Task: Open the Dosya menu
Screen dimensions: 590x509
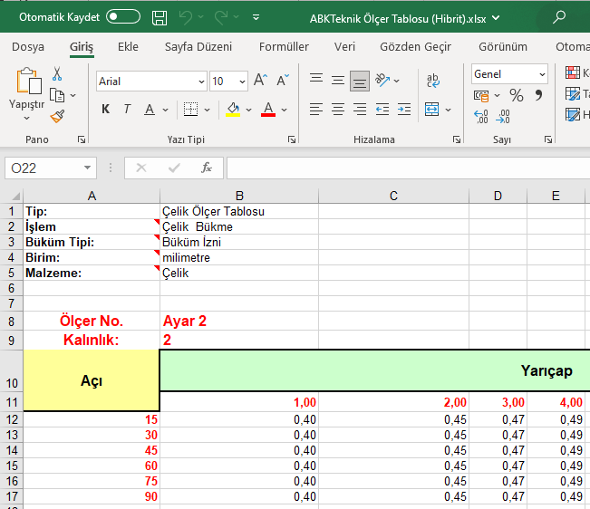Action: [x=28, y=47]
